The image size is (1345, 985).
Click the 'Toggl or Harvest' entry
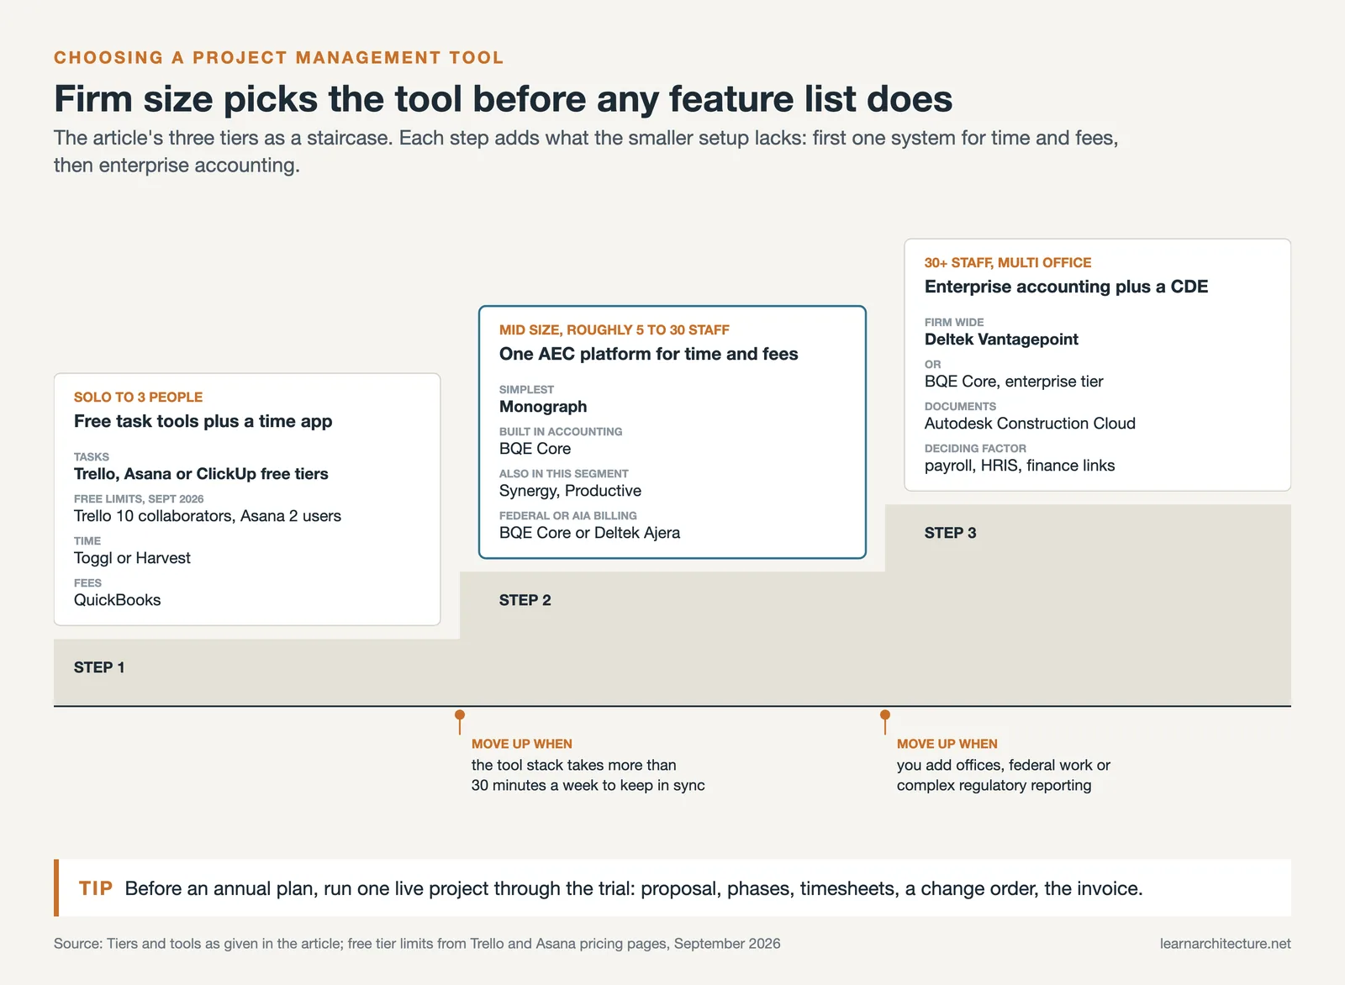click(132, 557)
